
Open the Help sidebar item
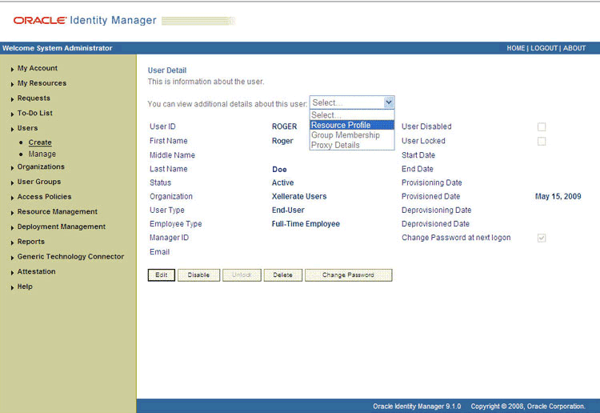coord(25,287)
